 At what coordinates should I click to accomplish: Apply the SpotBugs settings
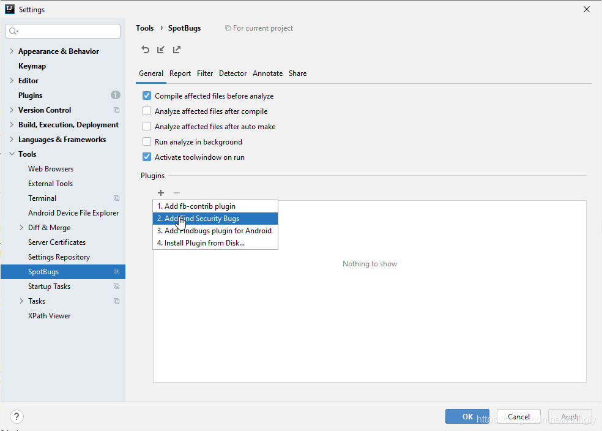tap(570, 416)
